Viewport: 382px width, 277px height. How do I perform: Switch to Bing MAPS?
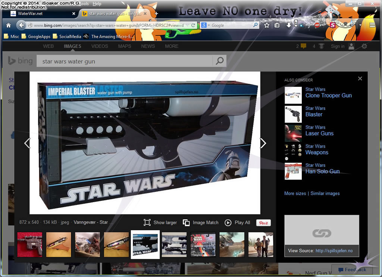point(125,46)
